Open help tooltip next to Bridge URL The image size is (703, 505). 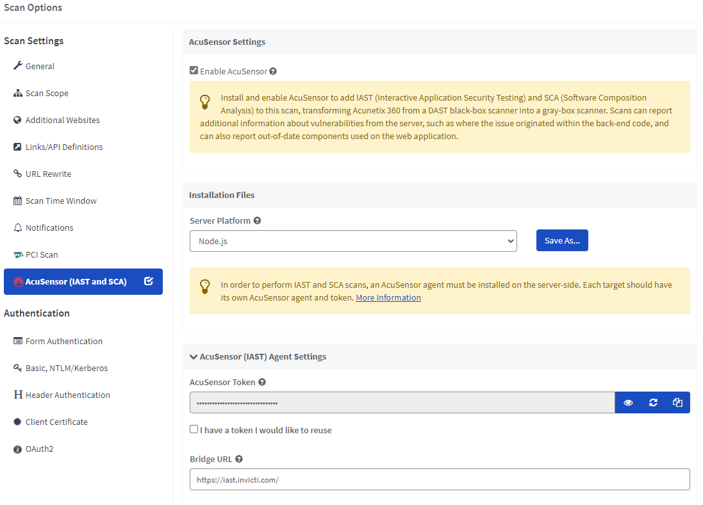coord(239,459)
